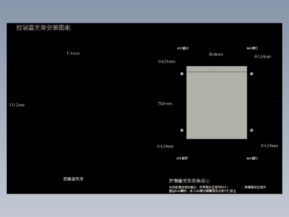Viewport: 289px width, 217px height.
Task: Select the Φ4.34mm label above 78.8 mm
Action: (x=167, y=62)
